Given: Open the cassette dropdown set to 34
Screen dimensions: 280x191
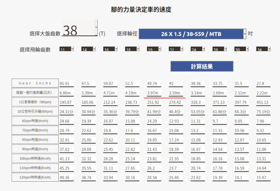Looking at the screenshot, I should (263, 49).
